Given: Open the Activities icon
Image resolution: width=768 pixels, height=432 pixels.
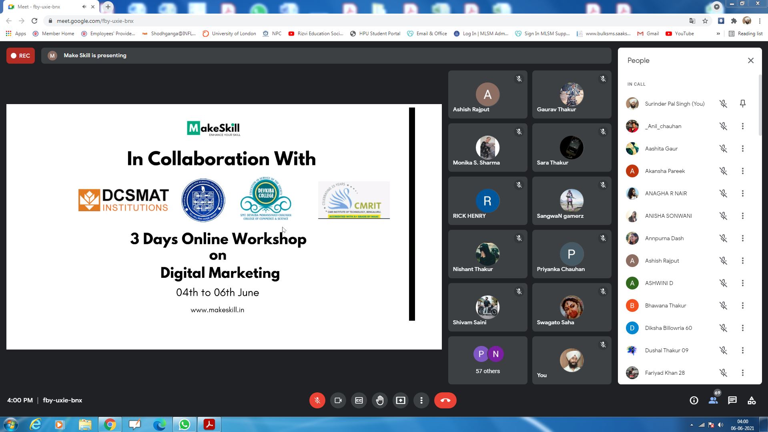Looking at the screenshot, I should click(752, 400).
